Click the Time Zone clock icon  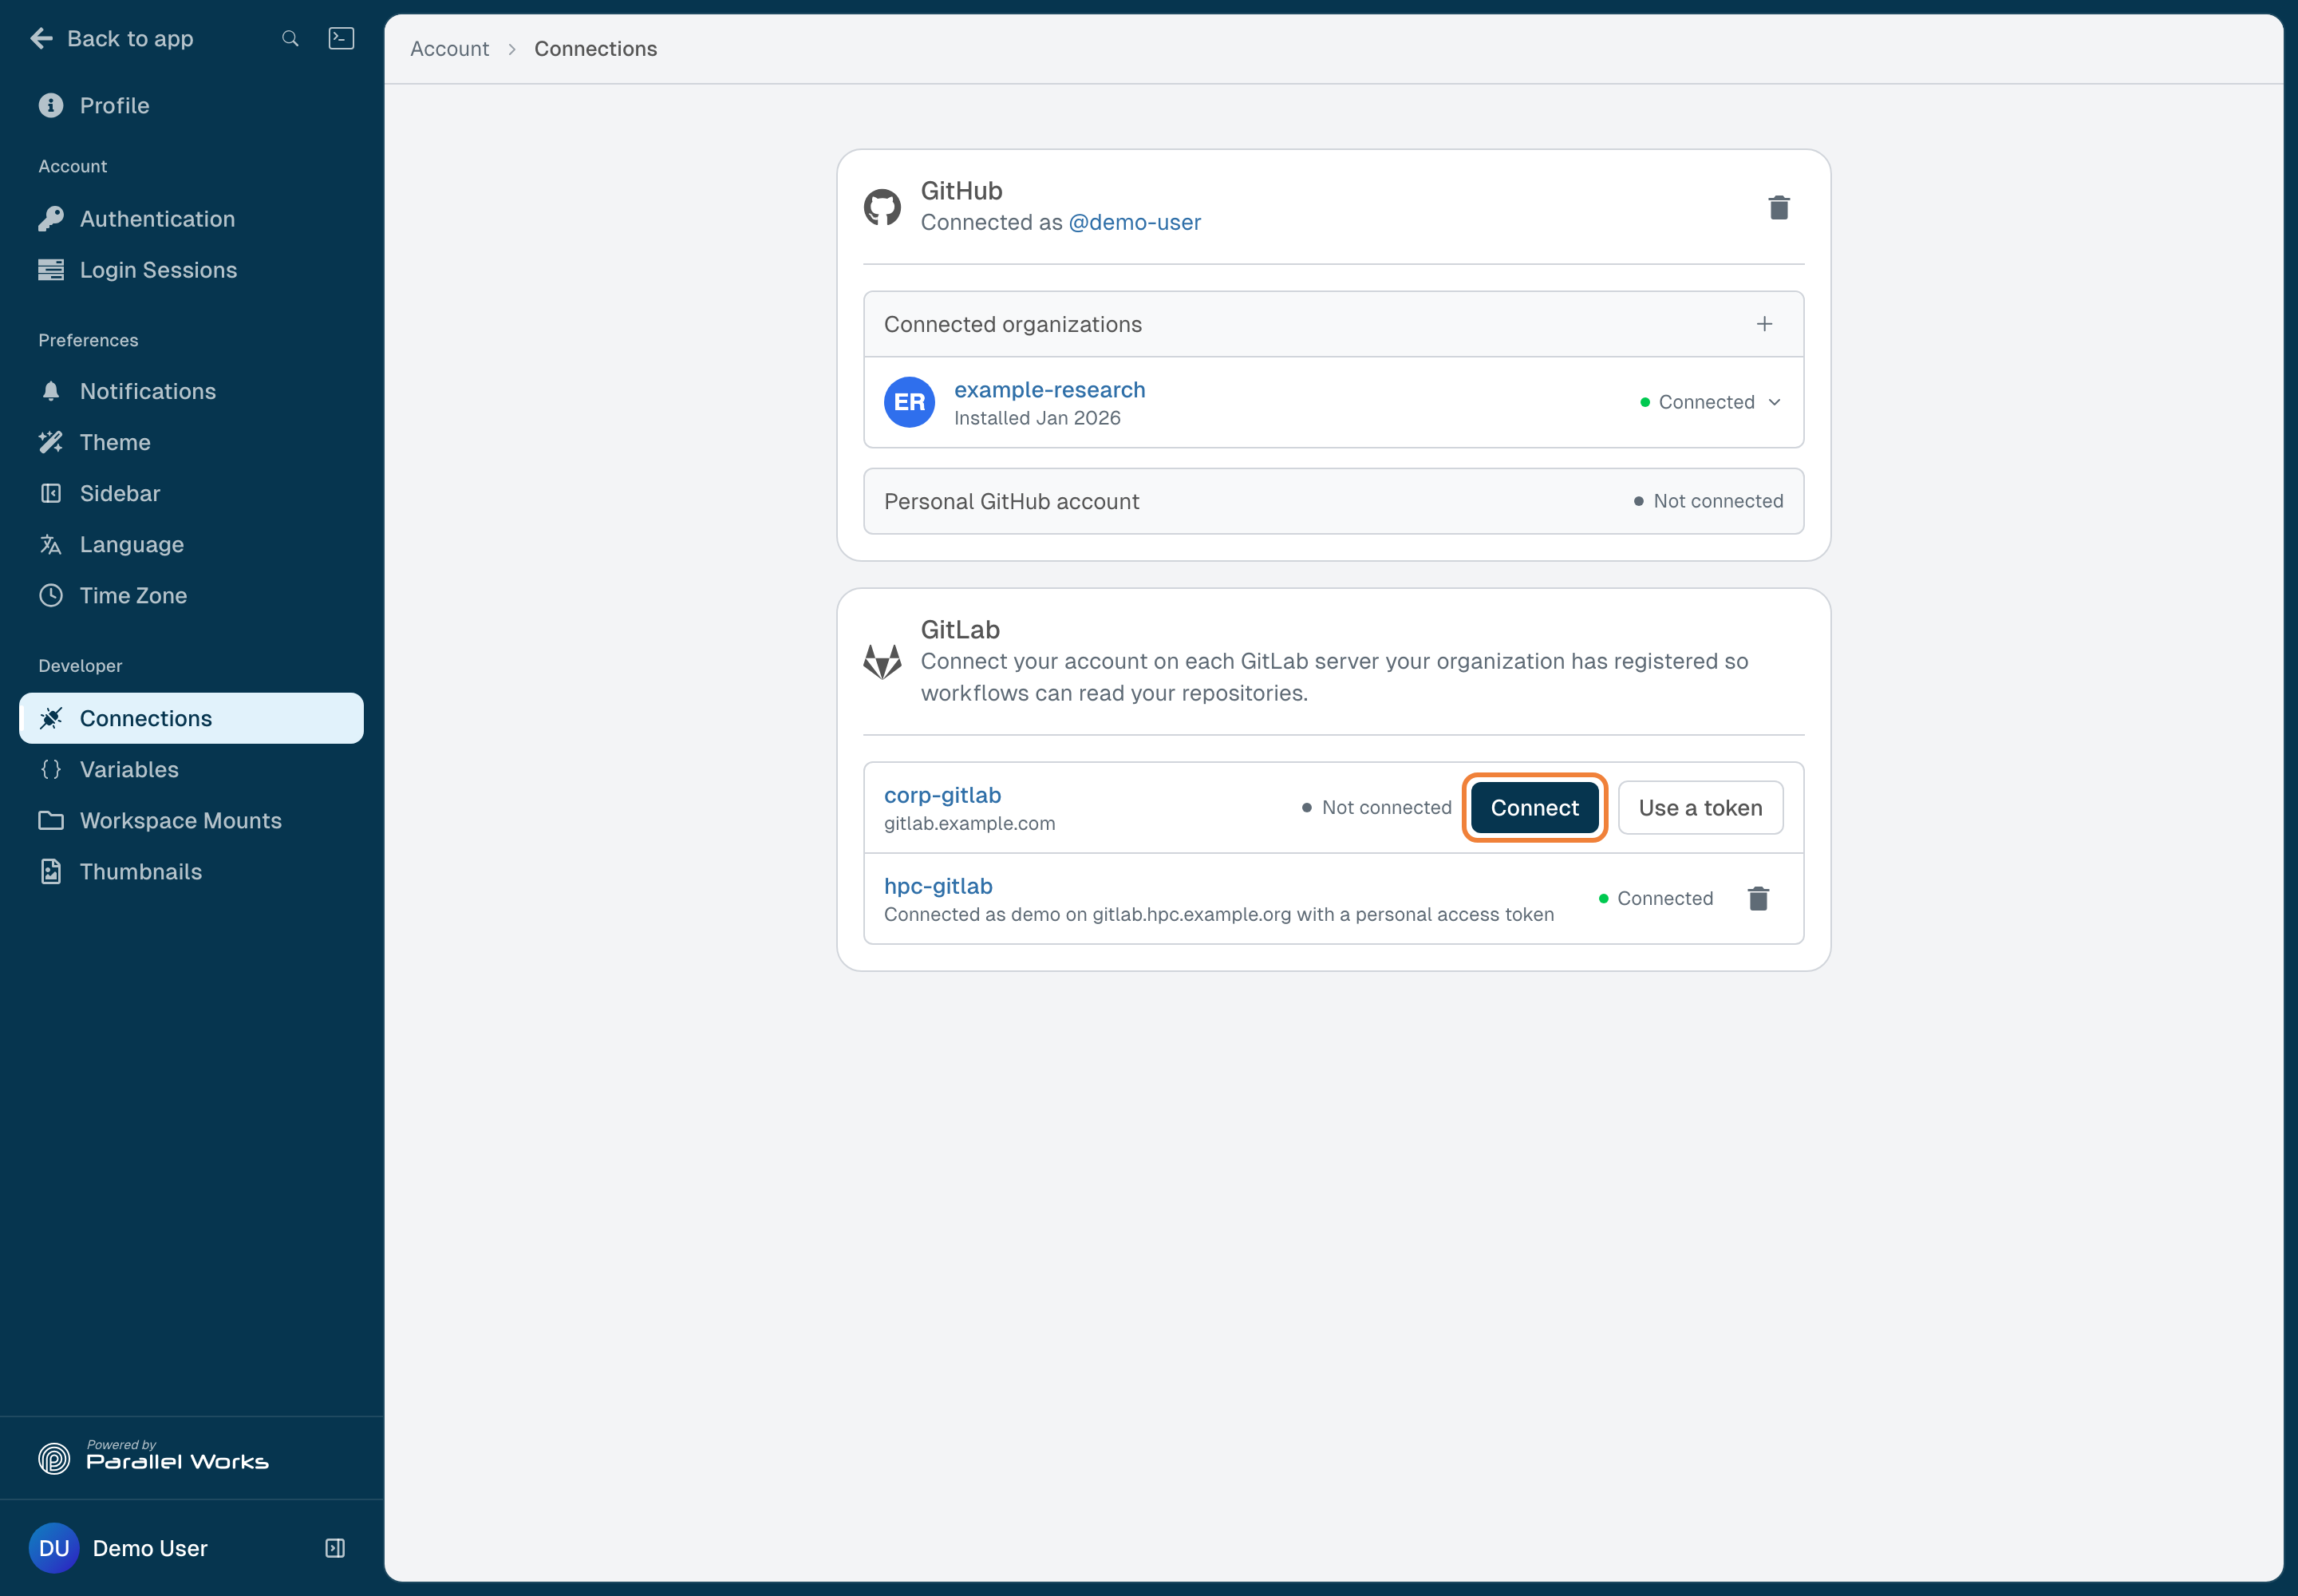pos(51,595)
